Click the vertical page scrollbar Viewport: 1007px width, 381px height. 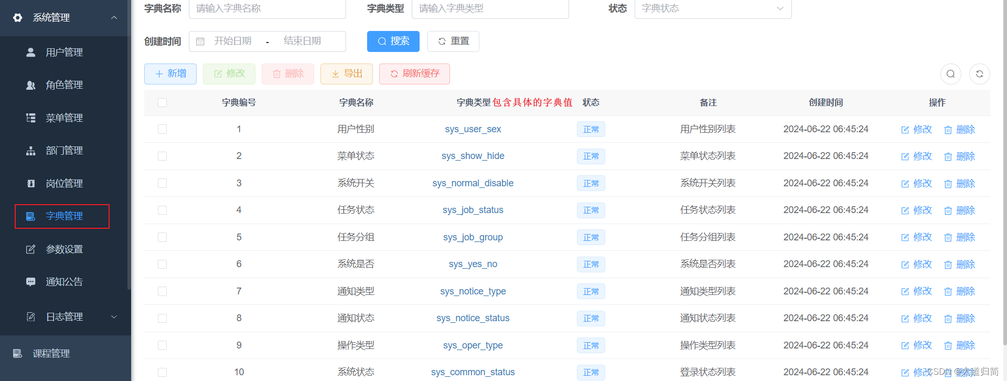1004,173
